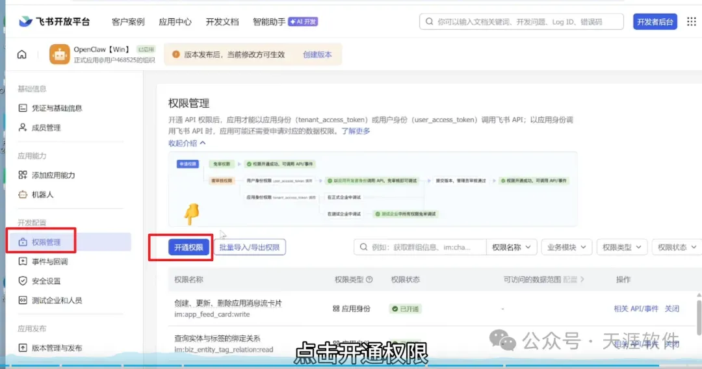Click search icon in permission filter box
This screenshot has height=369, width=702.
pos(363,247)
